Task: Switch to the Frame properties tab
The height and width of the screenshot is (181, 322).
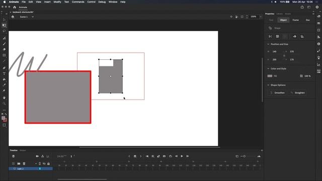Action: click(x=295, y=20)
